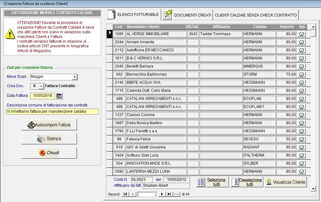Viewport: 321px width, 202px height.
Task: Click the 75,00 amount cell
Action: [x=286, y=75]
